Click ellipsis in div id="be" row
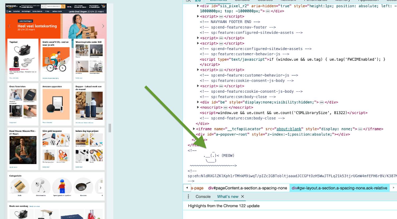Image resolution: width=397 pixels, height=219 pixels. tap(322, 102)
